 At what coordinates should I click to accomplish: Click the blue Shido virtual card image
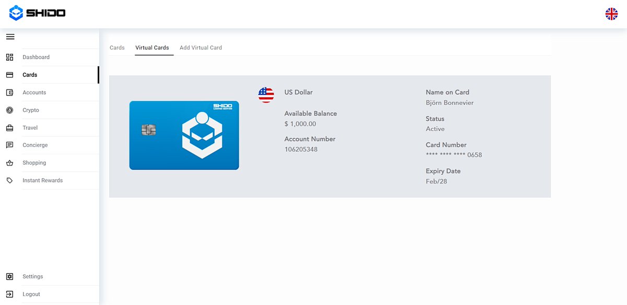point(184,135)
